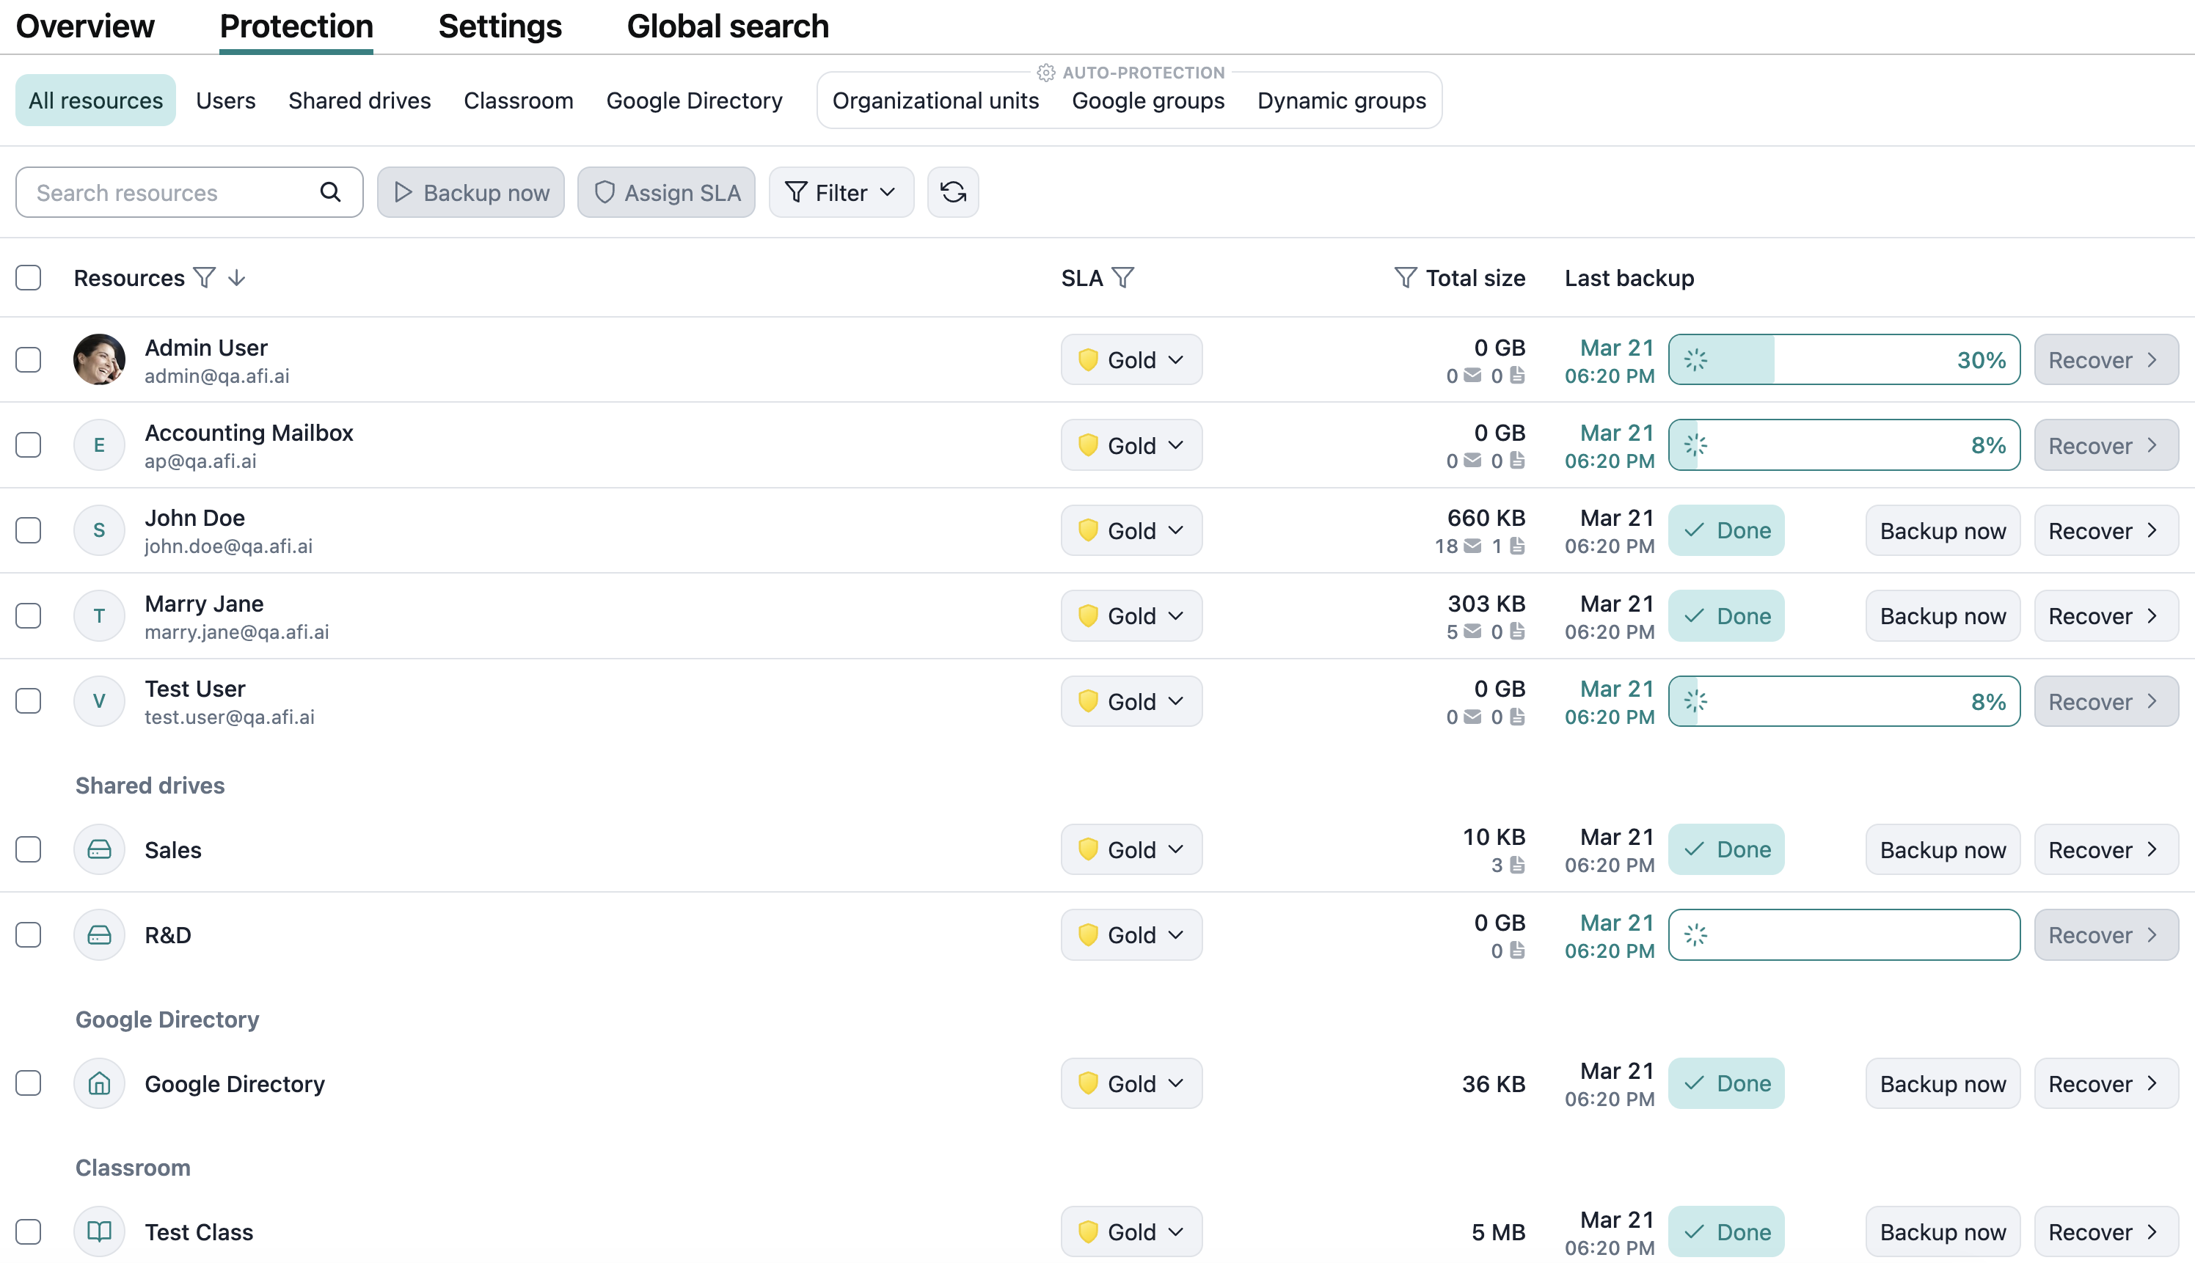Image resolution: width=2195 pixels, height=1263 pixels.
Task: Select the R&D shared drive checkbox
Action: click(x=29, y=934)
